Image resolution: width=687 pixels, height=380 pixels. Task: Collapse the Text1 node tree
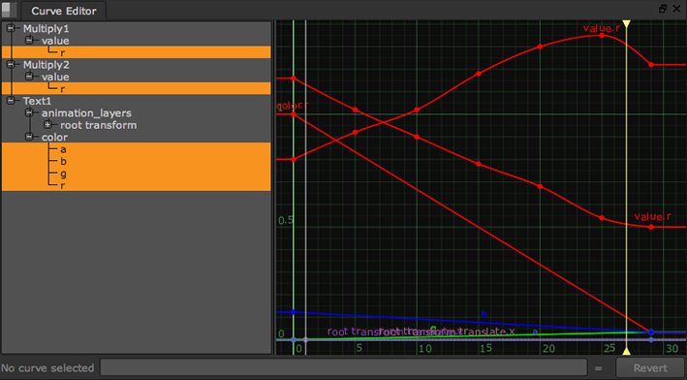[x=11, y=101]
